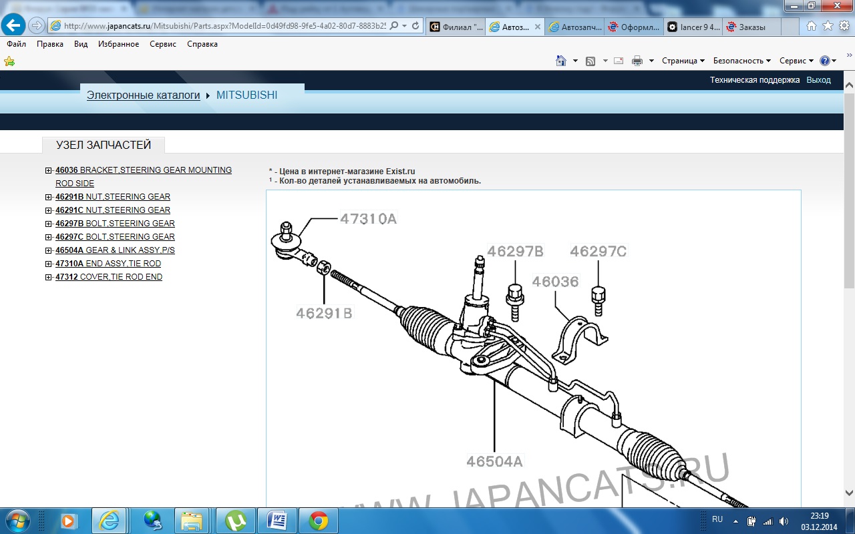Click the add-to-favorites bar star icon
Image resolution: width=855 pixels, height=534 pixels.
tap(9, 61)
